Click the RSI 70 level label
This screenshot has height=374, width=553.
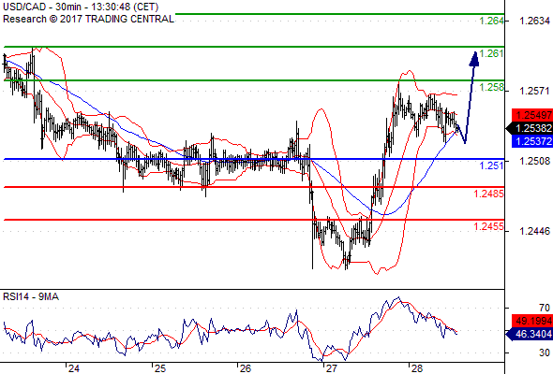[x=545, y=308]
